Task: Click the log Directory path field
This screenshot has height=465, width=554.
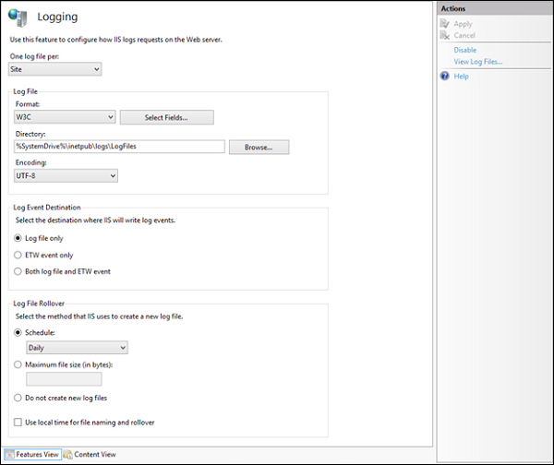Action: (119, 147)
